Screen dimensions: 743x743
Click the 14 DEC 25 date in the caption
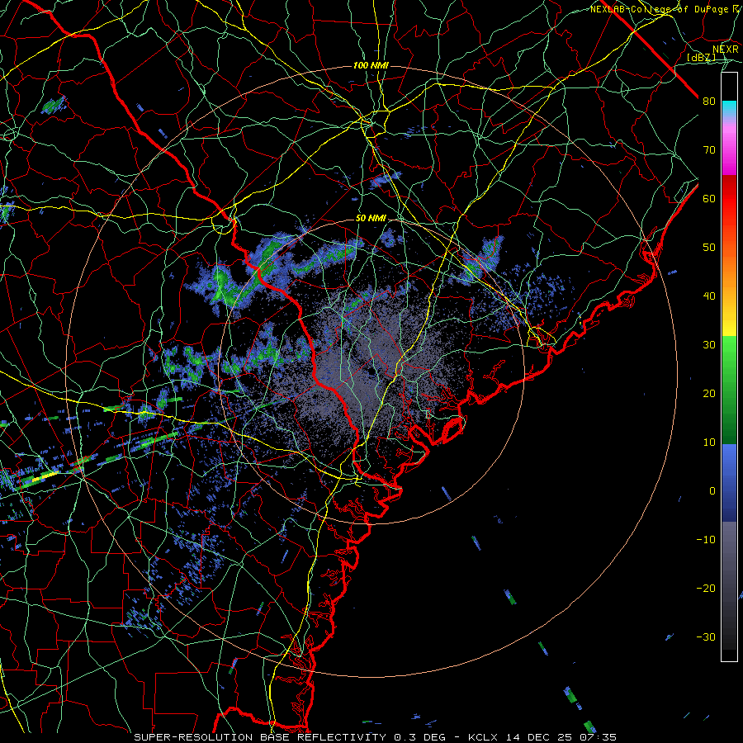(540, 737)
